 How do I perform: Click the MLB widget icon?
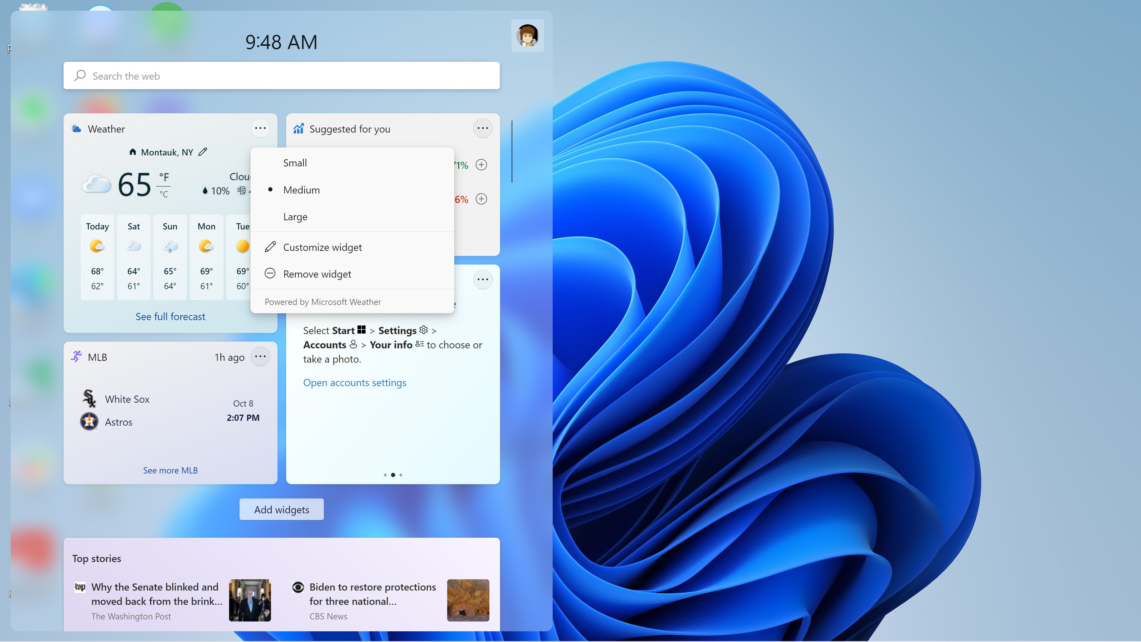[77, 357]
